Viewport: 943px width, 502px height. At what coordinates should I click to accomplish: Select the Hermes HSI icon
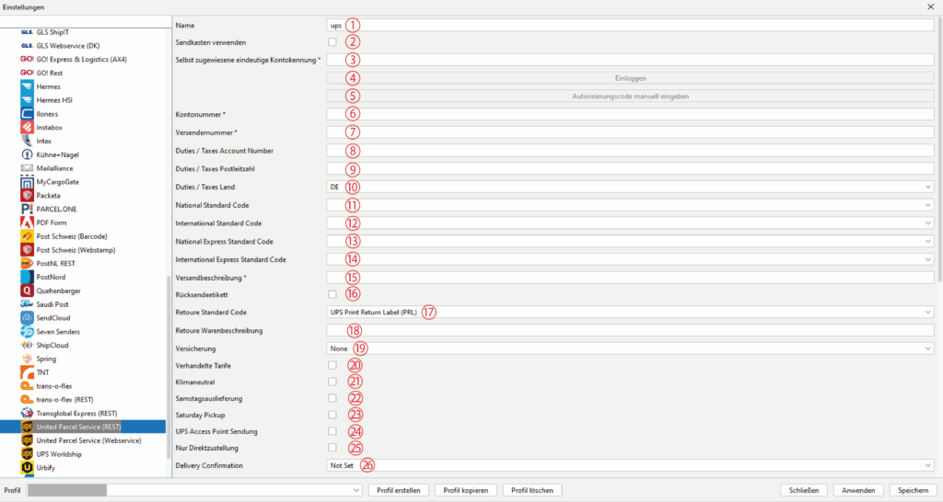click(27, 99)
